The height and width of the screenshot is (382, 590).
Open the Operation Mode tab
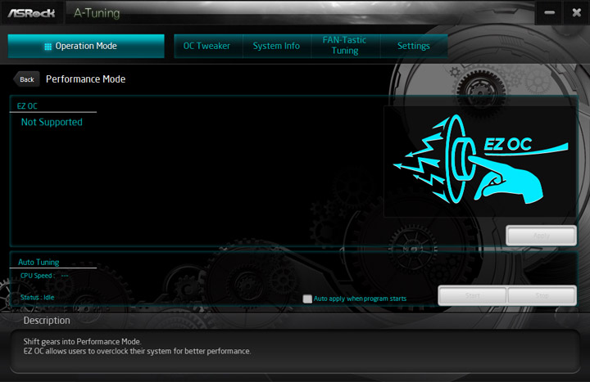(x=86, y=46)
